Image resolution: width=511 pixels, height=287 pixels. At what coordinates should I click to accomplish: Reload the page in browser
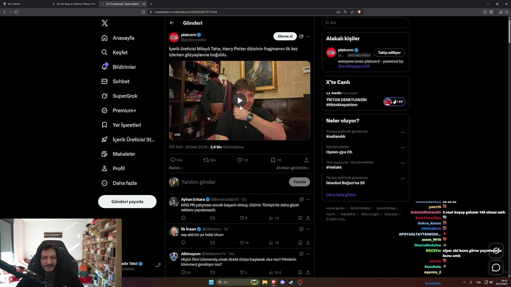(16, 12)
